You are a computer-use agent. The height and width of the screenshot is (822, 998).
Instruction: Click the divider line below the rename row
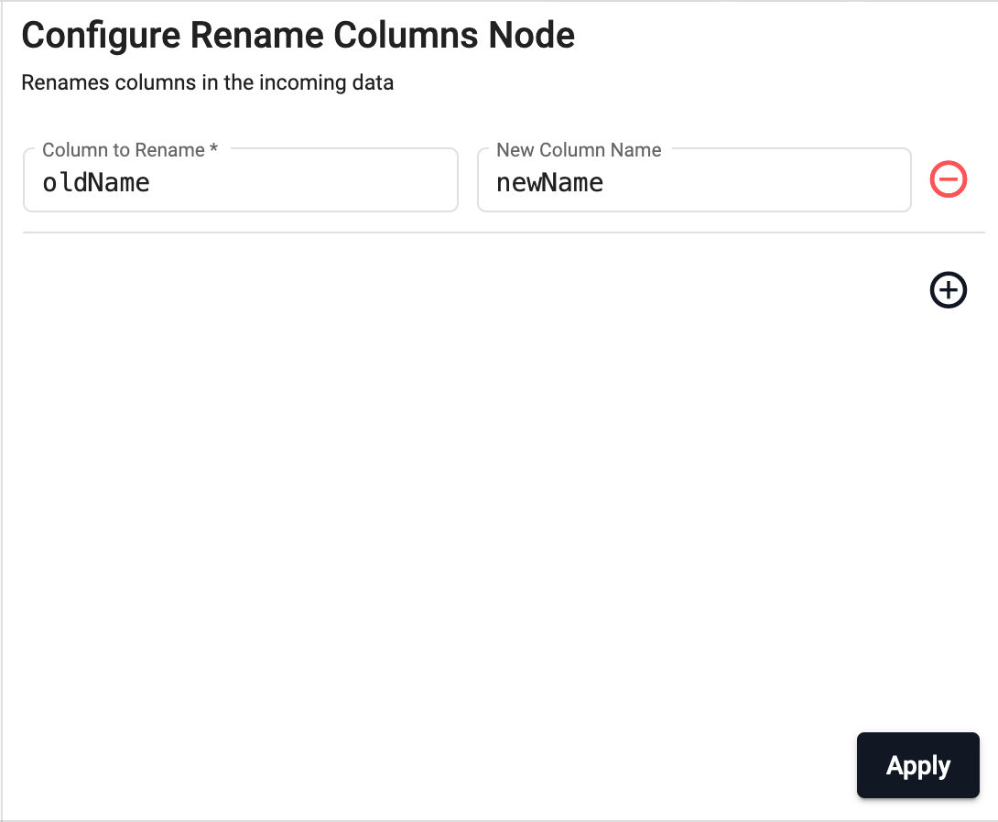(x=504, y=233)
